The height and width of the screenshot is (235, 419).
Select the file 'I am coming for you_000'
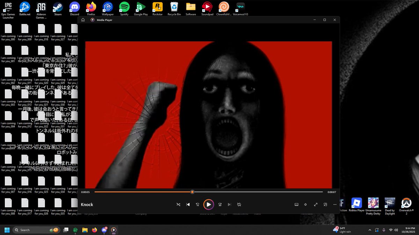[x=8, y=32]
